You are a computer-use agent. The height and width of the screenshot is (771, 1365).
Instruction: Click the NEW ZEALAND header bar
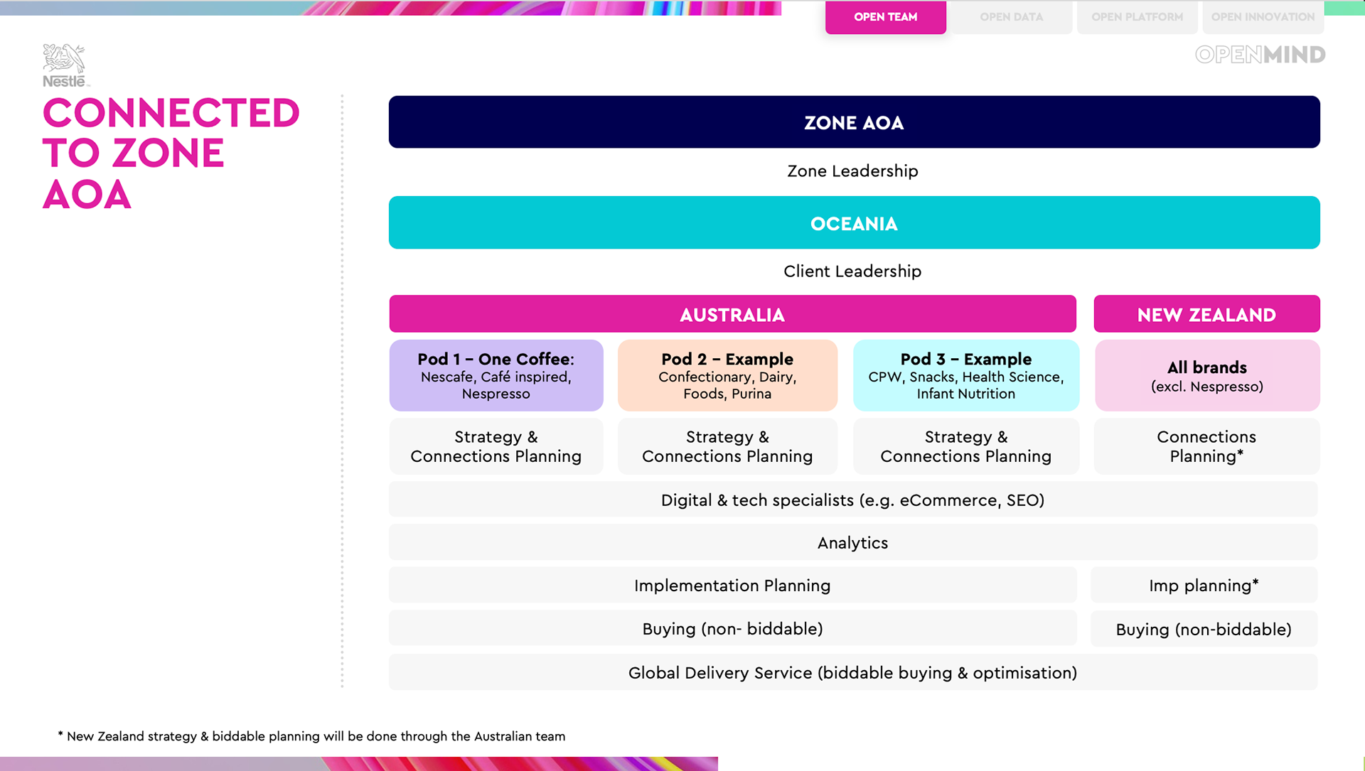coord(1206,314)
